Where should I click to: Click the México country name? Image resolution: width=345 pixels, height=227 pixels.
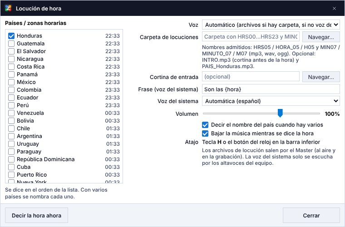click(26, 82)
